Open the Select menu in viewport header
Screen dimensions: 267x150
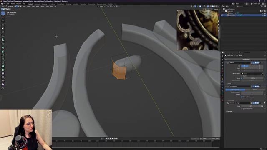29,7
